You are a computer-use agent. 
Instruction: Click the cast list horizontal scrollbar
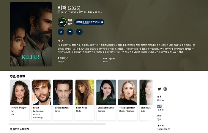(57, 124)
